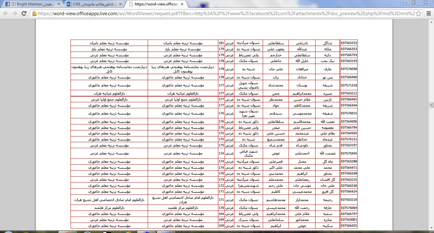Click name شاگل in the E07563253 row

(328, 43)
